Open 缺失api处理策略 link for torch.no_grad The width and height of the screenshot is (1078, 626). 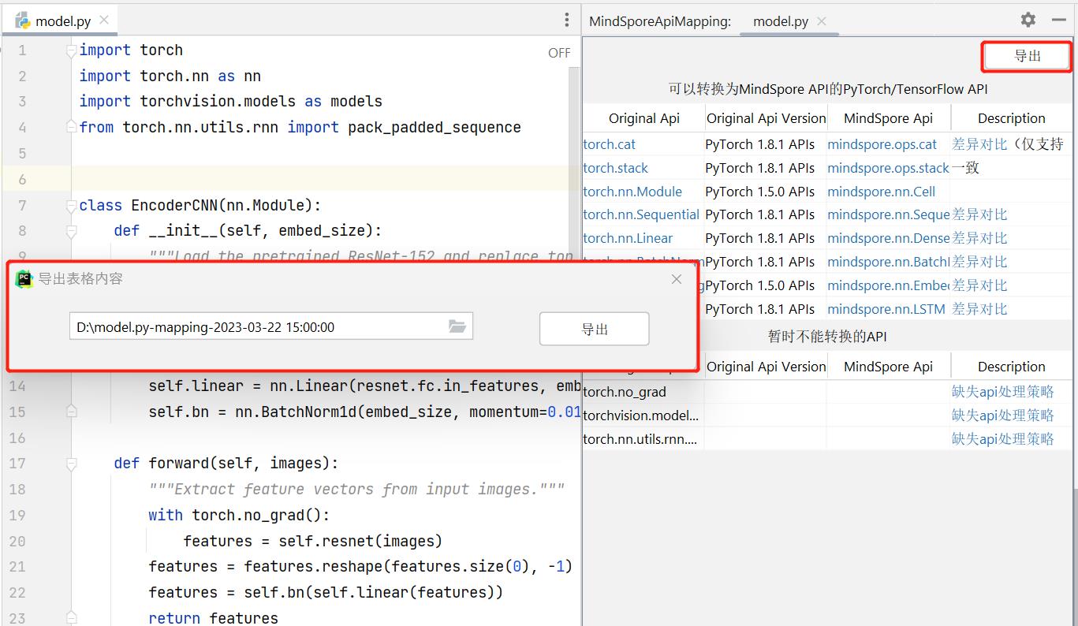[1002, 392]
